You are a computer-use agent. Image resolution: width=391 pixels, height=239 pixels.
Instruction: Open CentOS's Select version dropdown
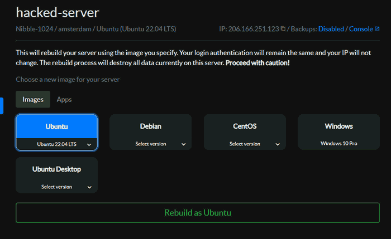coord(245,144)
